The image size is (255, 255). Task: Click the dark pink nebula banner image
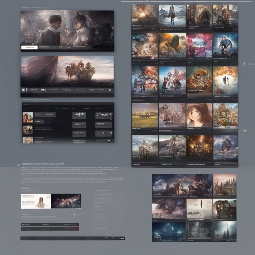[x=66, y=201]
